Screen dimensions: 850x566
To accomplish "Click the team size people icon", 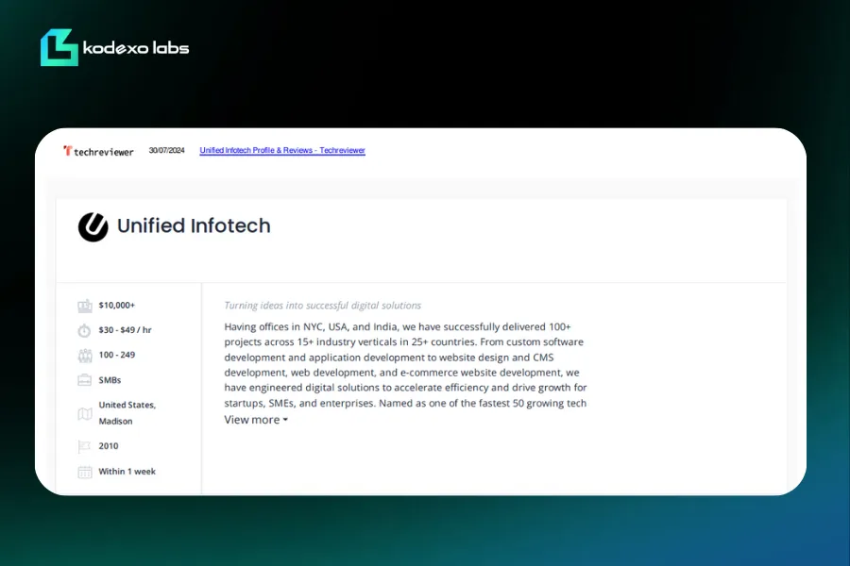I will click(x=85, y=356).
